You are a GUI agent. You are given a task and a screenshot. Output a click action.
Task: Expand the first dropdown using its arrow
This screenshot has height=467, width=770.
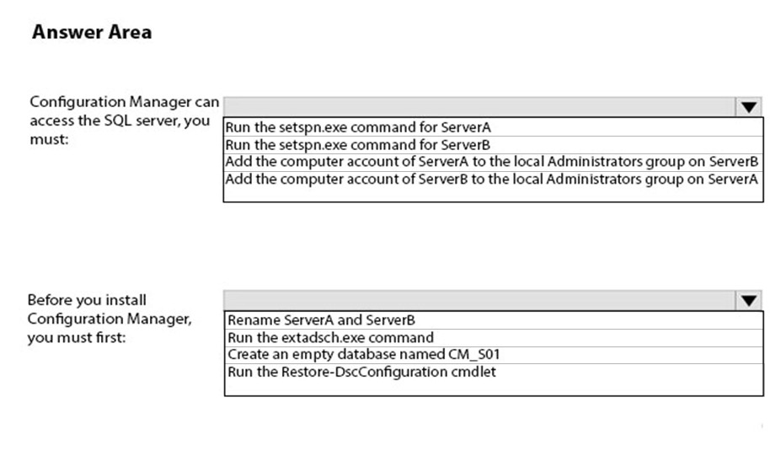(747, 107)
